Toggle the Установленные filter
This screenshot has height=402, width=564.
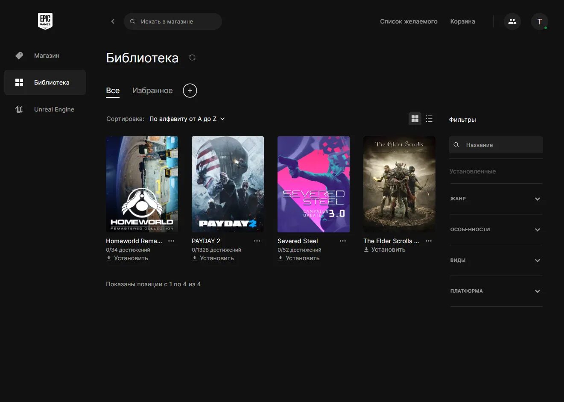click(473, 171)
